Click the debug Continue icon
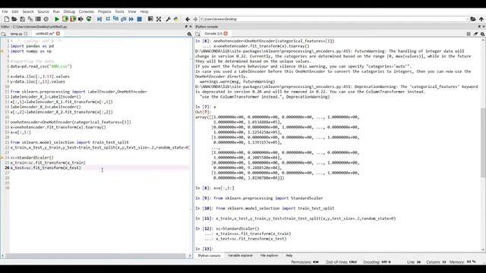 click(x=131, y=19)
